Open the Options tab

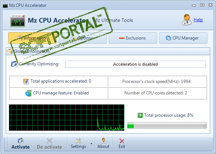coord(82,38)
